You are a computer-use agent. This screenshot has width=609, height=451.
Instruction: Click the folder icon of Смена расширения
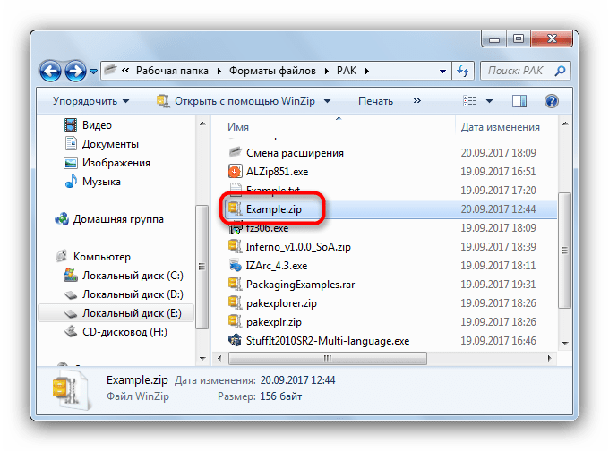(x=235, y=152)
